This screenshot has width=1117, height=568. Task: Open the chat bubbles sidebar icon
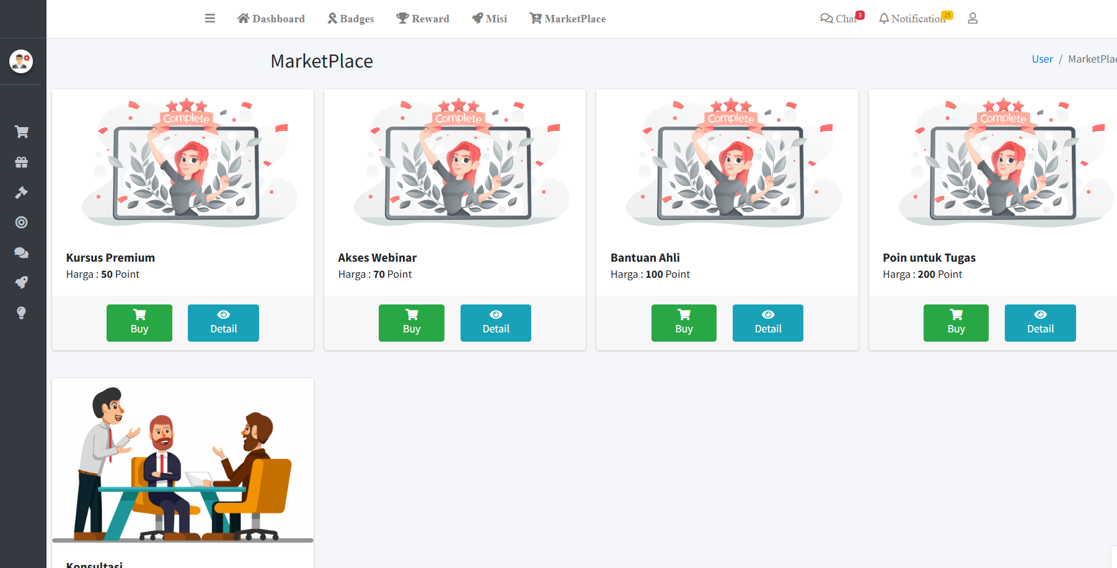(22, 253)
